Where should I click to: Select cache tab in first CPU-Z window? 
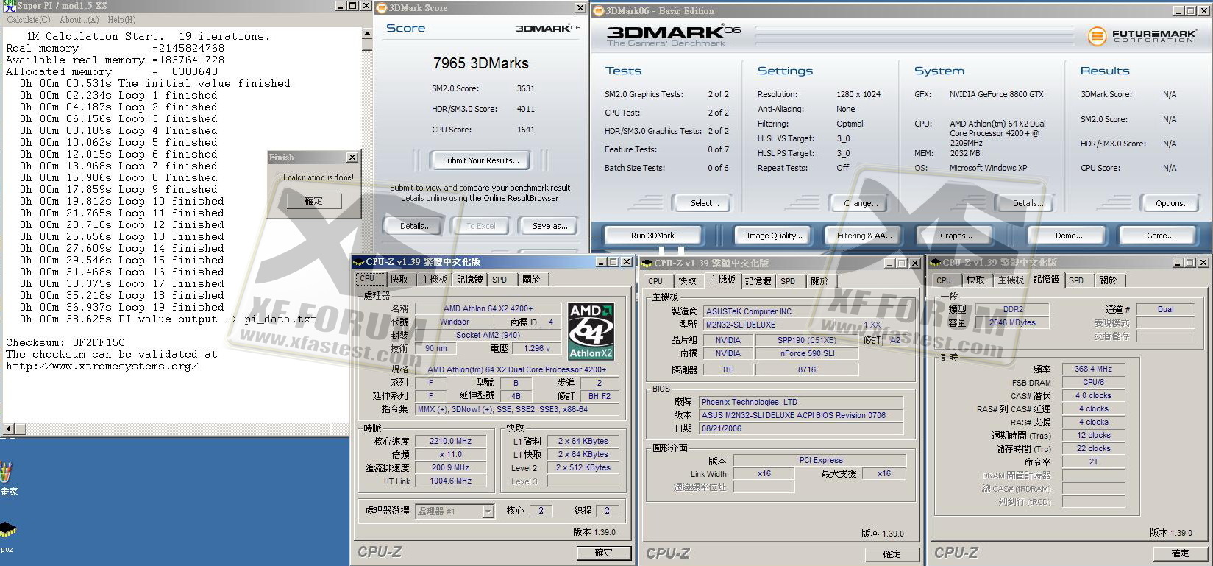[x=399, y=280]
